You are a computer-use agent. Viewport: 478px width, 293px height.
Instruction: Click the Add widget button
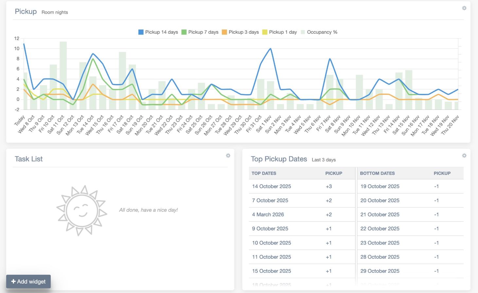[28, 282]
